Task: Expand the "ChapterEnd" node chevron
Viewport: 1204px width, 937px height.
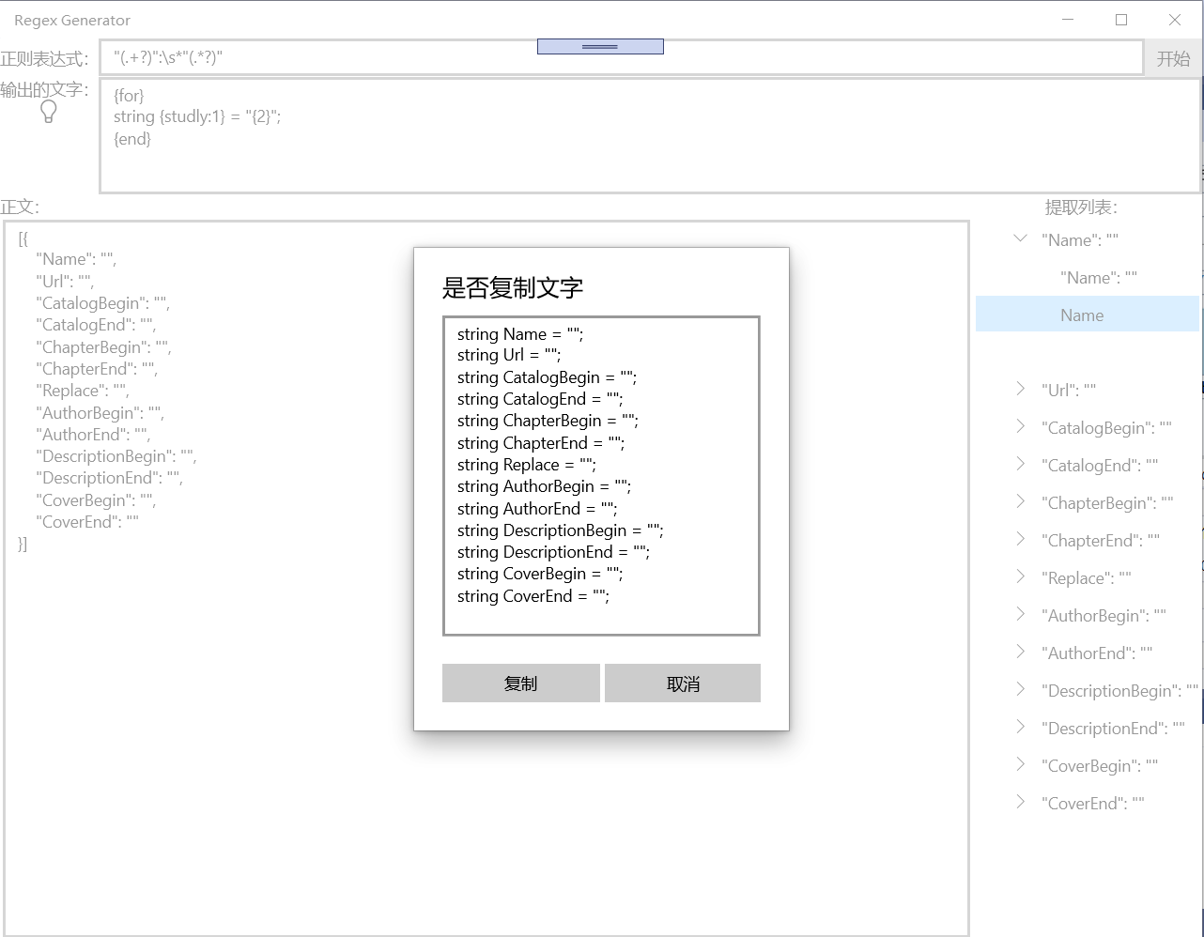Action: click(x=1020, y=540)
